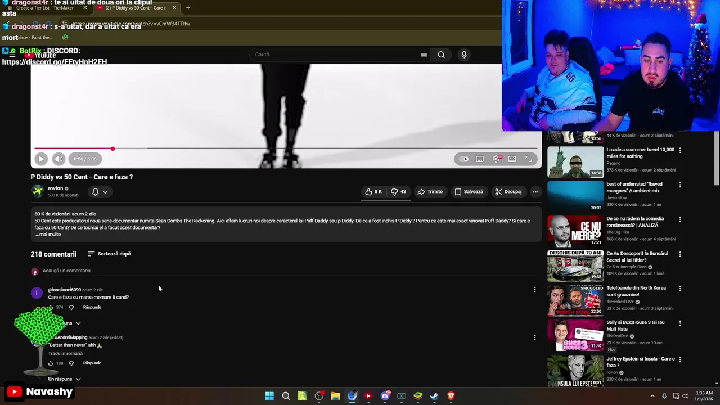Viewport: 720px width, 405px height.
Task: Expand description with ...mai multe
Action: [48, 235]
